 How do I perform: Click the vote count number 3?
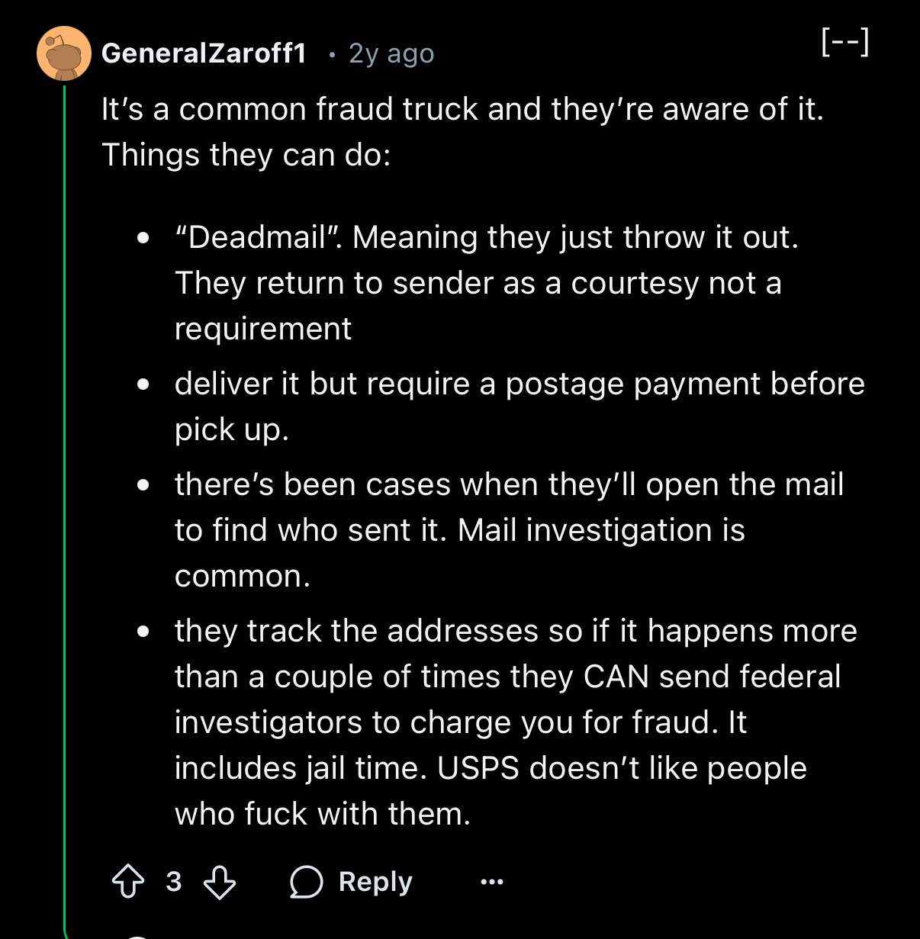coord(174,882)
